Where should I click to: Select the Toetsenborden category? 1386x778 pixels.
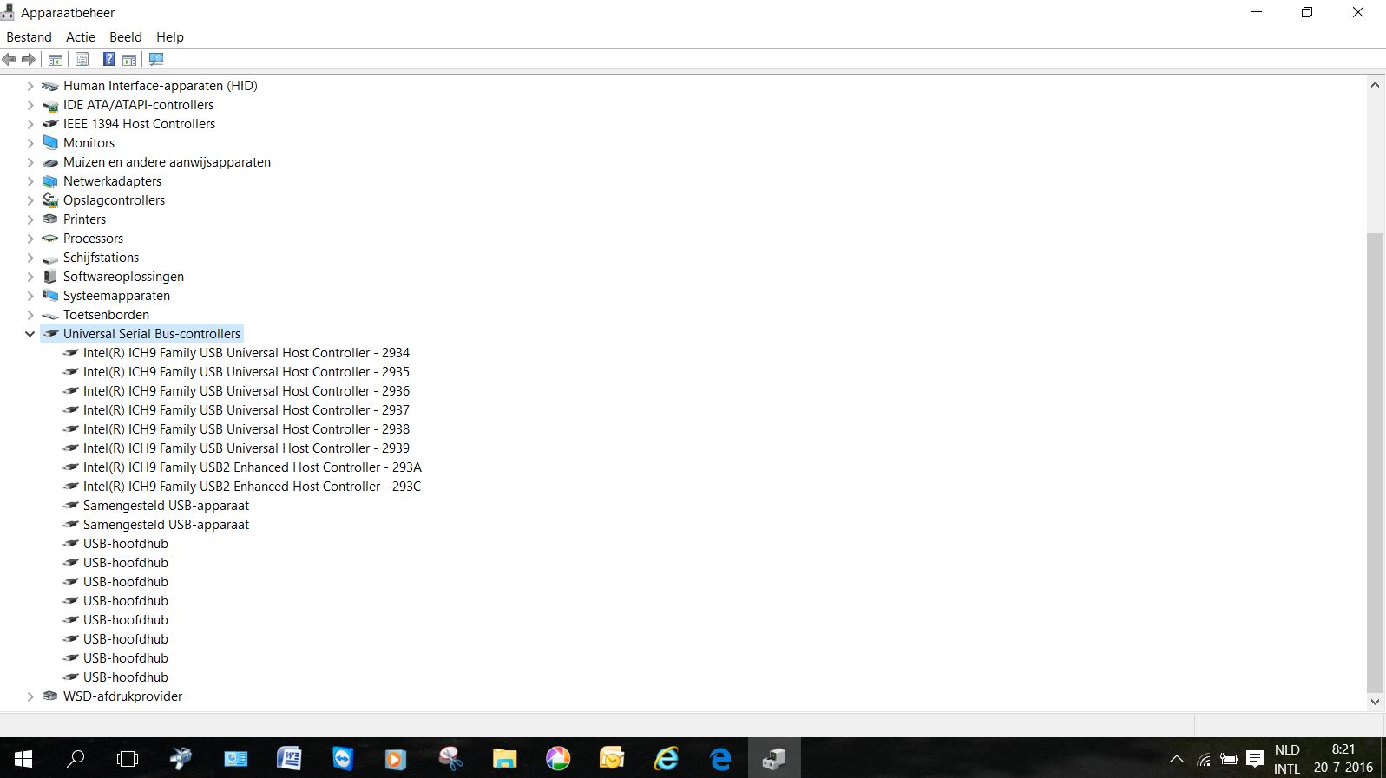[106, 315]
